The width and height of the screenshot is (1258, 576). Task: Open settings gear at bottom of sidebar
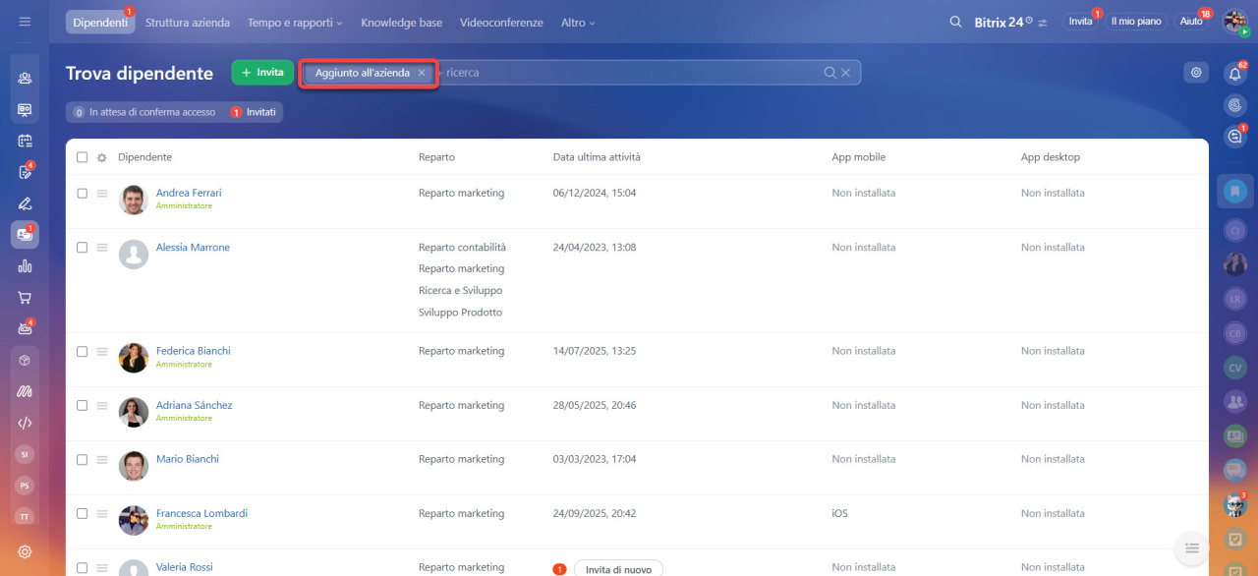pos(25,551)
